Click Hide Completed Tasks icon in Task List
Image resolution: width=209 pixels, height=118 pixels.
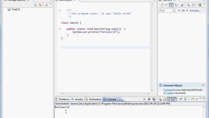point(188,5)
